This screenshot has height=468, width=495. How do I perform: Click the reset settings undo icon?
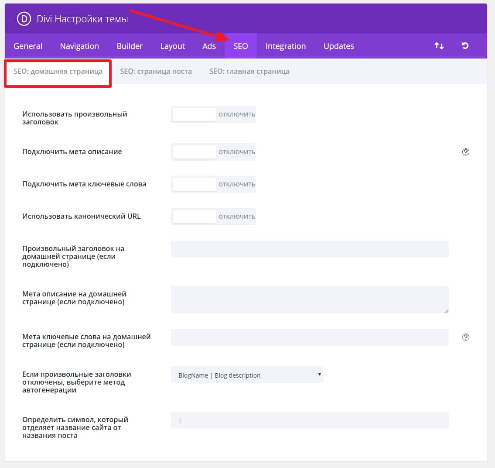[465, 46]
